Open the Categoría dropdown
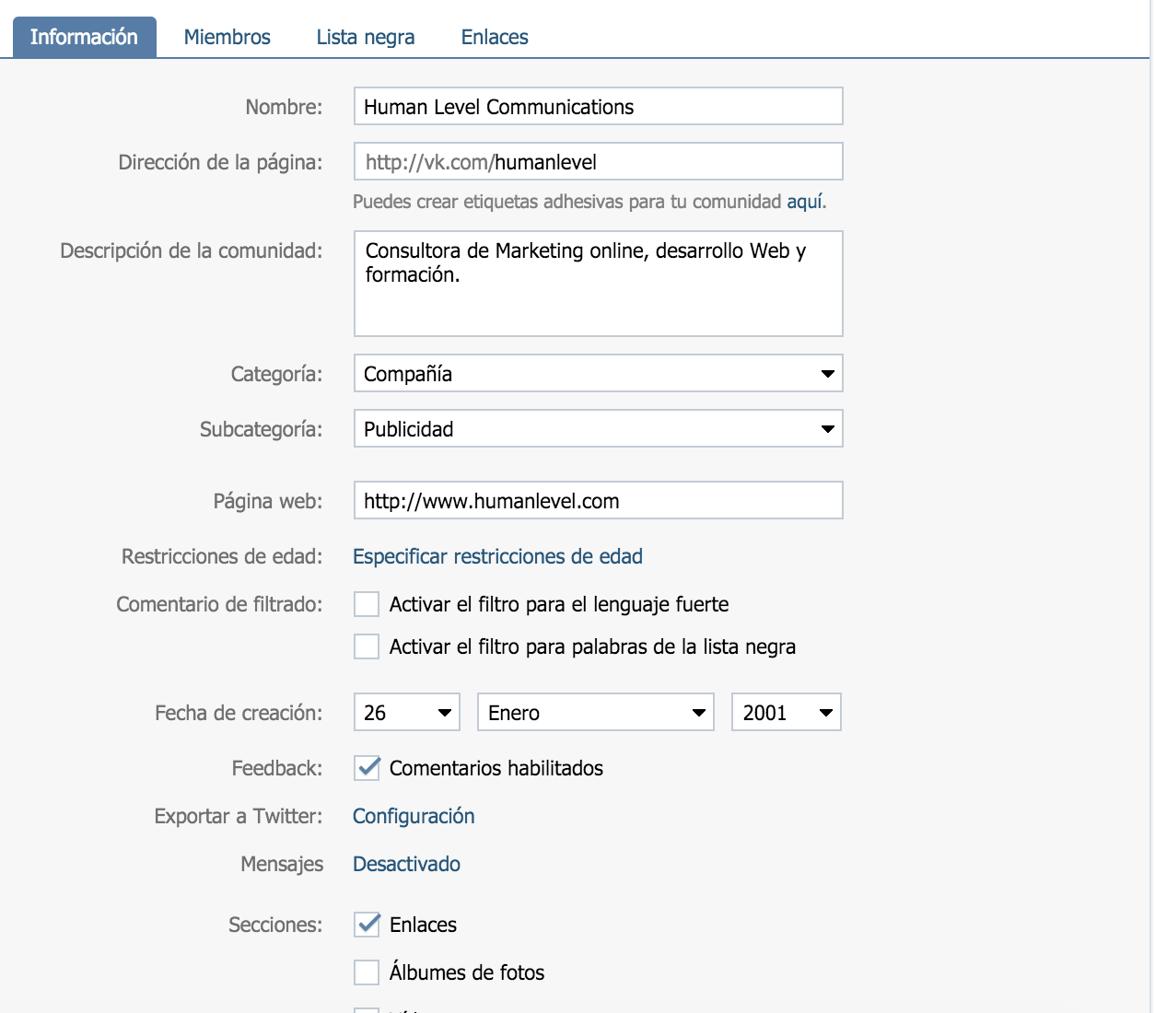The image size is (1155, 1013). 598,374
